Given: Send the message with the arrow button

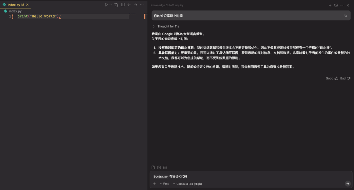Looking at the screenshot, I should pos(347,183).
